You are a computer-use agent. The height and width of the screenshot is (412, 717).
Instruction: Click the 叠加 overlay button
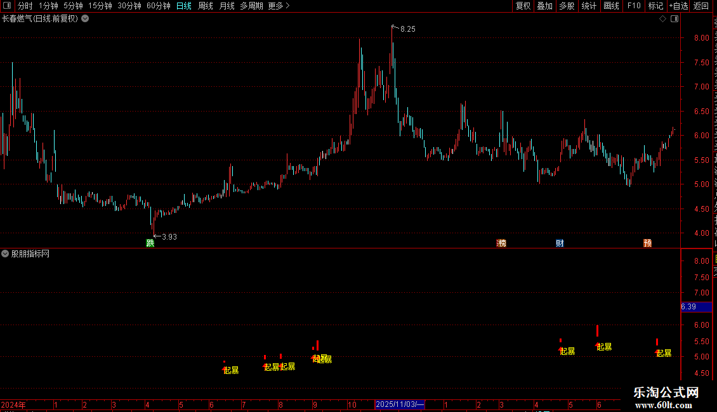[545, 6]
